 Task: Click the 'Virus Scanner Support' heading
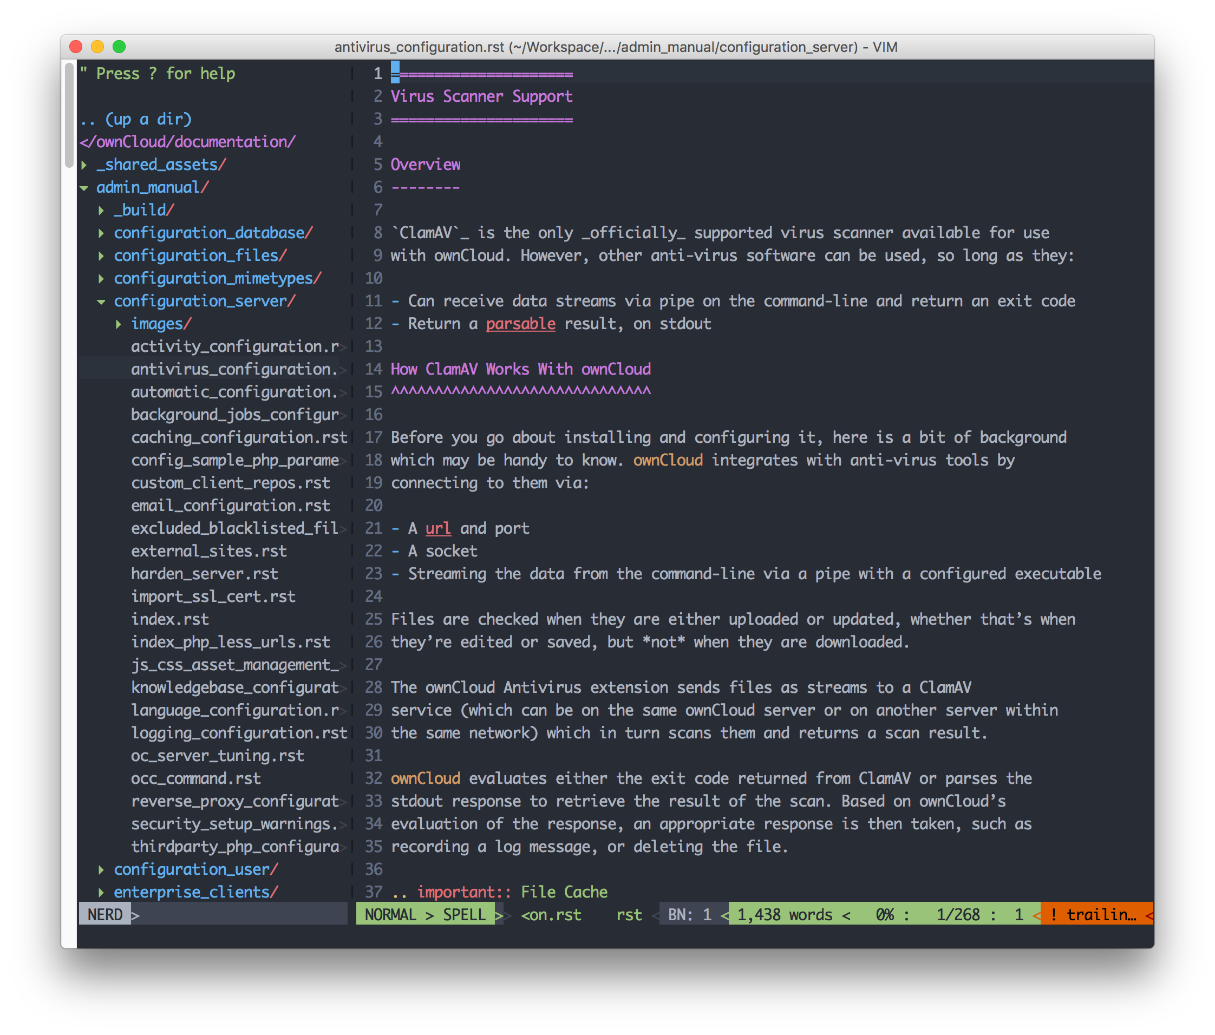(481, 97)
